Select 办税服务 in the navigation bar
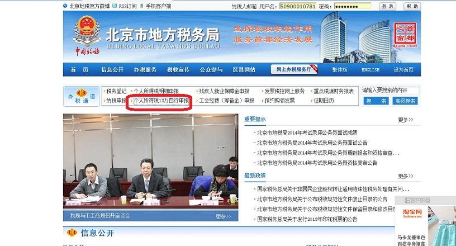Screen dimensions: 456x246 click(145, 70)
